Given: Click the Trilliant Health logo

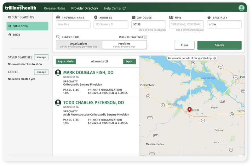Looking at the screenshot, I should [20, 8].
